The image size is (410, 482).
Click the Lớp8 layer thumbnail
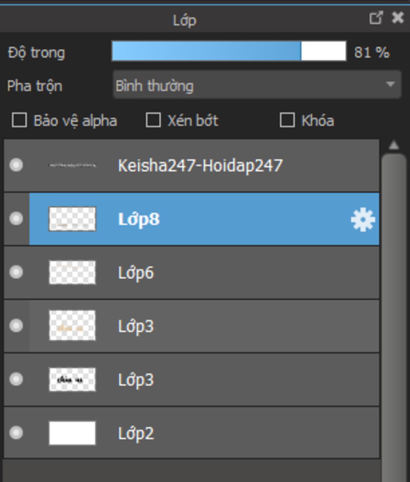[72, 219]
